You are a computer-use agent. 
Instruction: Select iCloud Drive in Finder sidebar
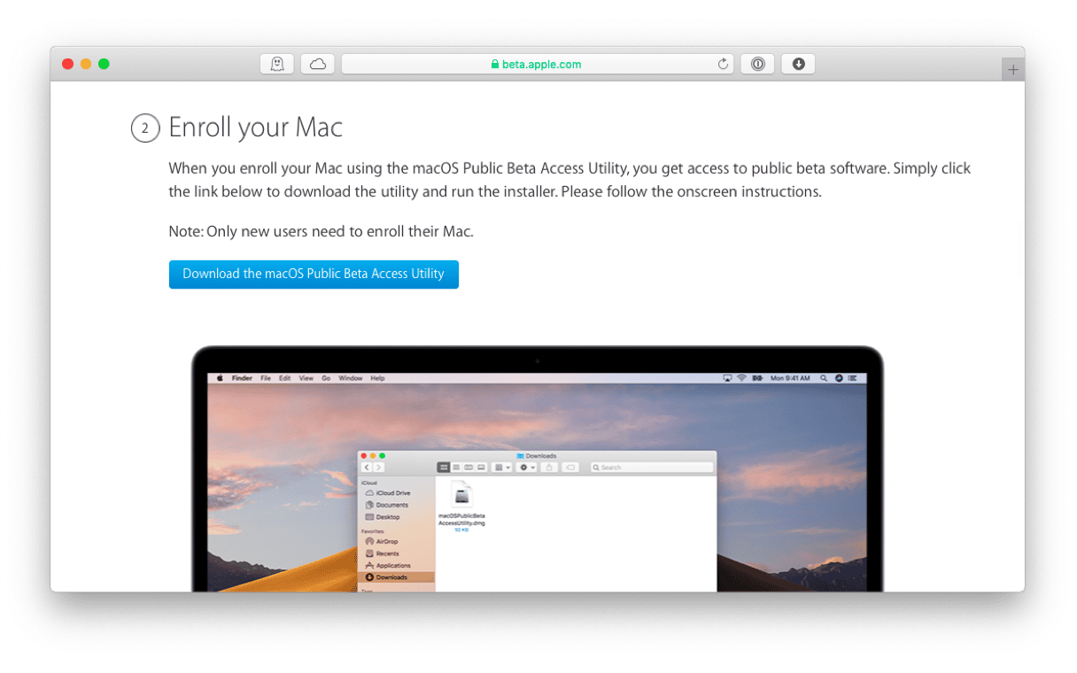(388, 493)
